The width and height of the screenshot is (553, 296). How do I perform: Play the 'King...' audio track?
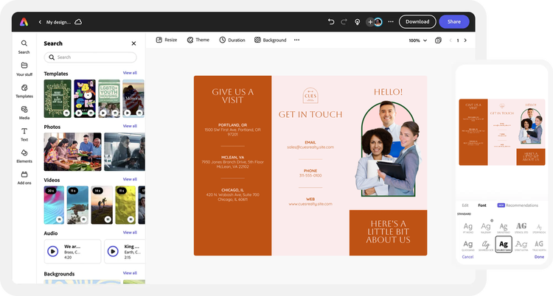(x=113, y=251)
